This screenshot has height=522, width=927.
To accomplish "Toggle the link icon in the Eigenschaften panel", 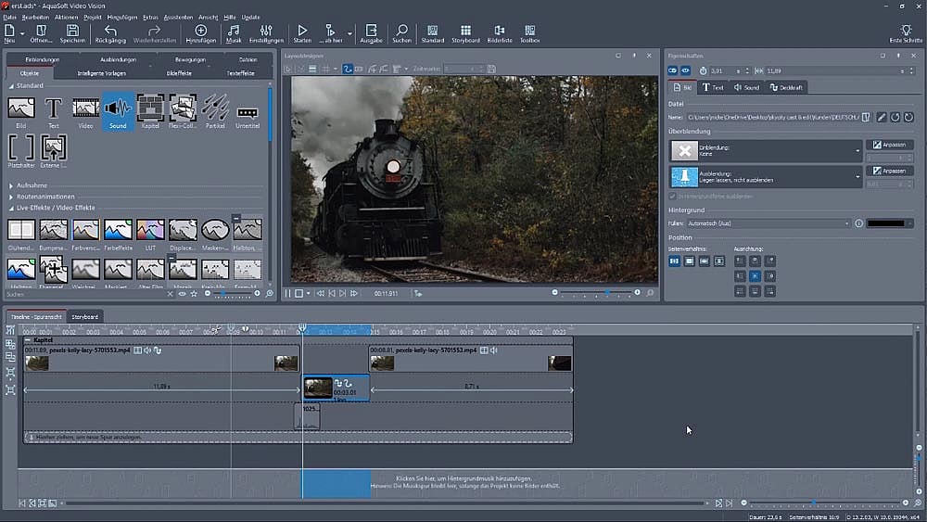I will pyautogui.click(x=674, y=70).
